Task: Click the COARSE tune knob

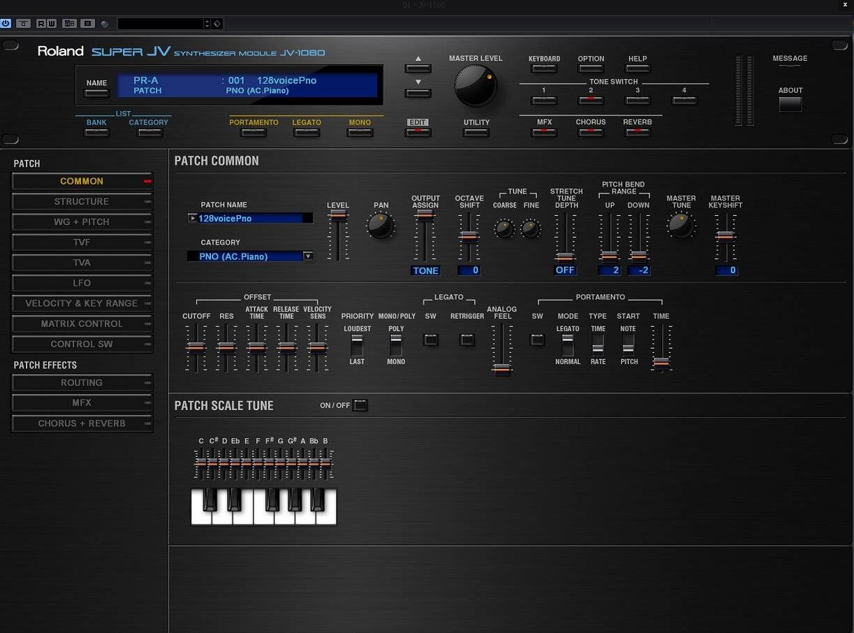Action: (504, 228)
